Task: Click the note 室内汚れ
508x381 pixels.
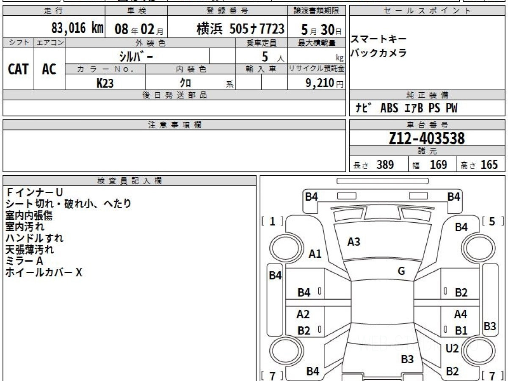Action: 25,227
